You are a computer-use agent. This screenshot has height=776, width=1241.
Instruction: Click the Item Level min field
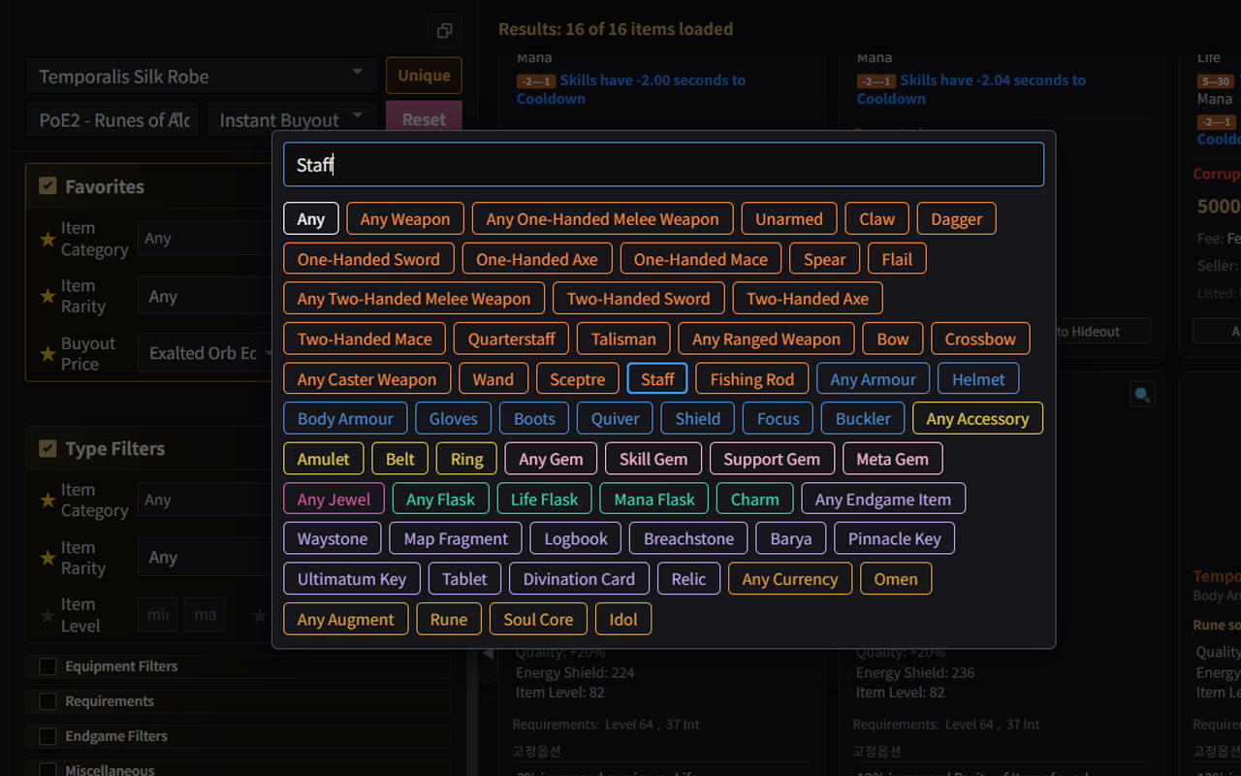[x=157, y=615]
